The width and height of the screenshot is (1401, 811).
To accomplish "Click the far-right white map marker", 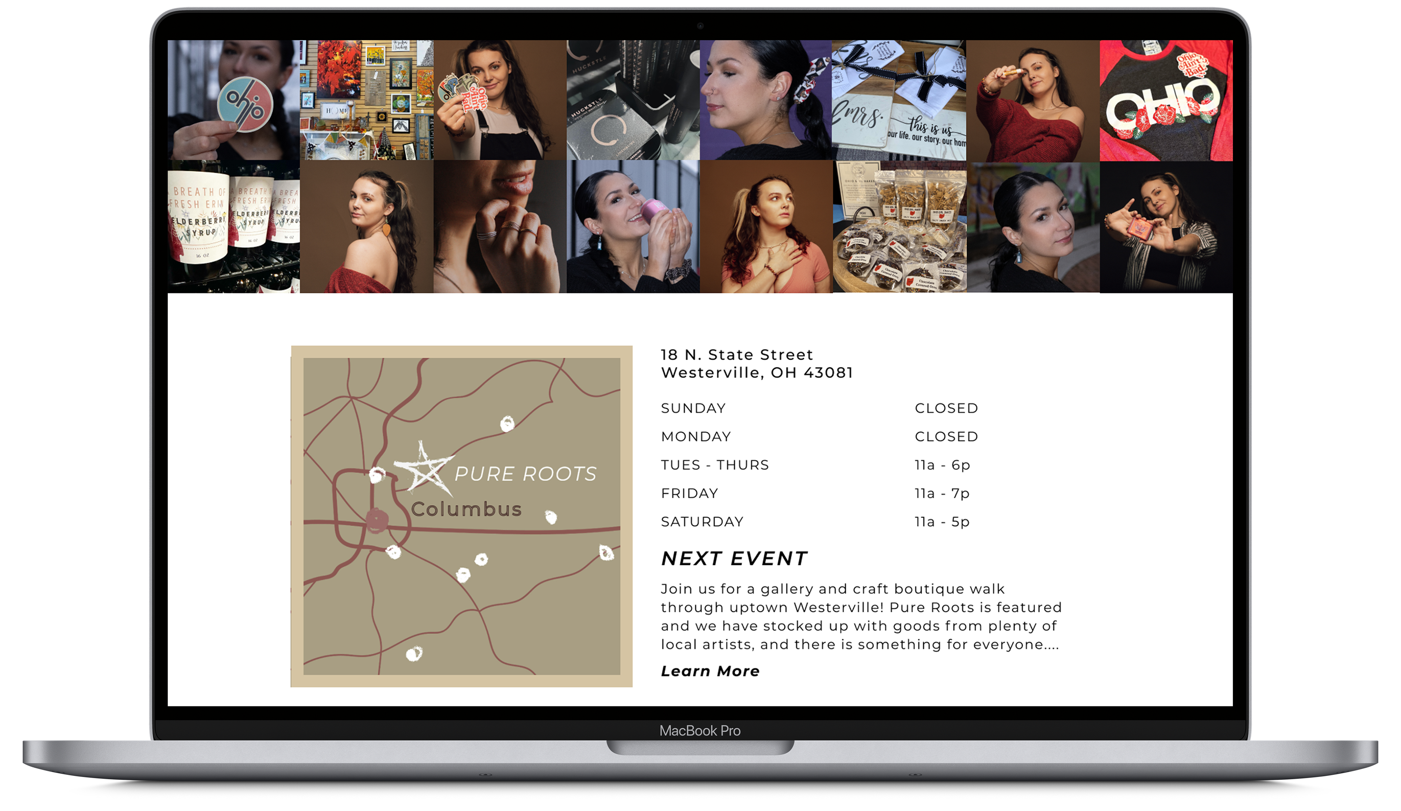I will point(606,553).
